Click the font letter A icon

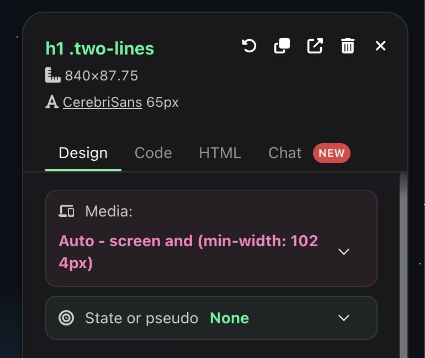(x=52, y=102)
